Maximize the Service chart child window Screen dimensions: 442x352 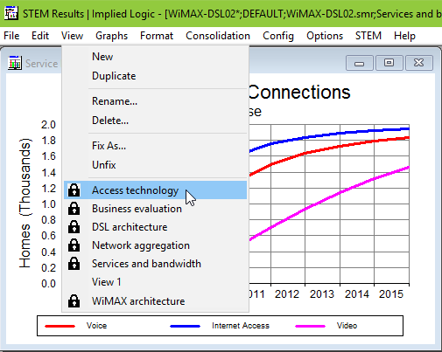click(x=389, y=63)
